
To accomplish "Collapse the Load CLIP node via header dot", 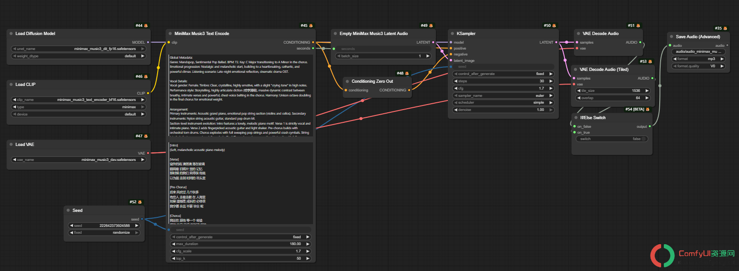I will [x=11, y=85].
